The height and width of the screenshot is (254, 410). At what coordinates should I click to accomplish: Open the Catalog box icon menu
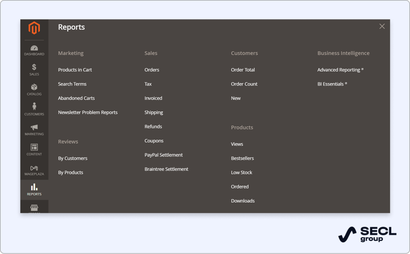(34, 90)
